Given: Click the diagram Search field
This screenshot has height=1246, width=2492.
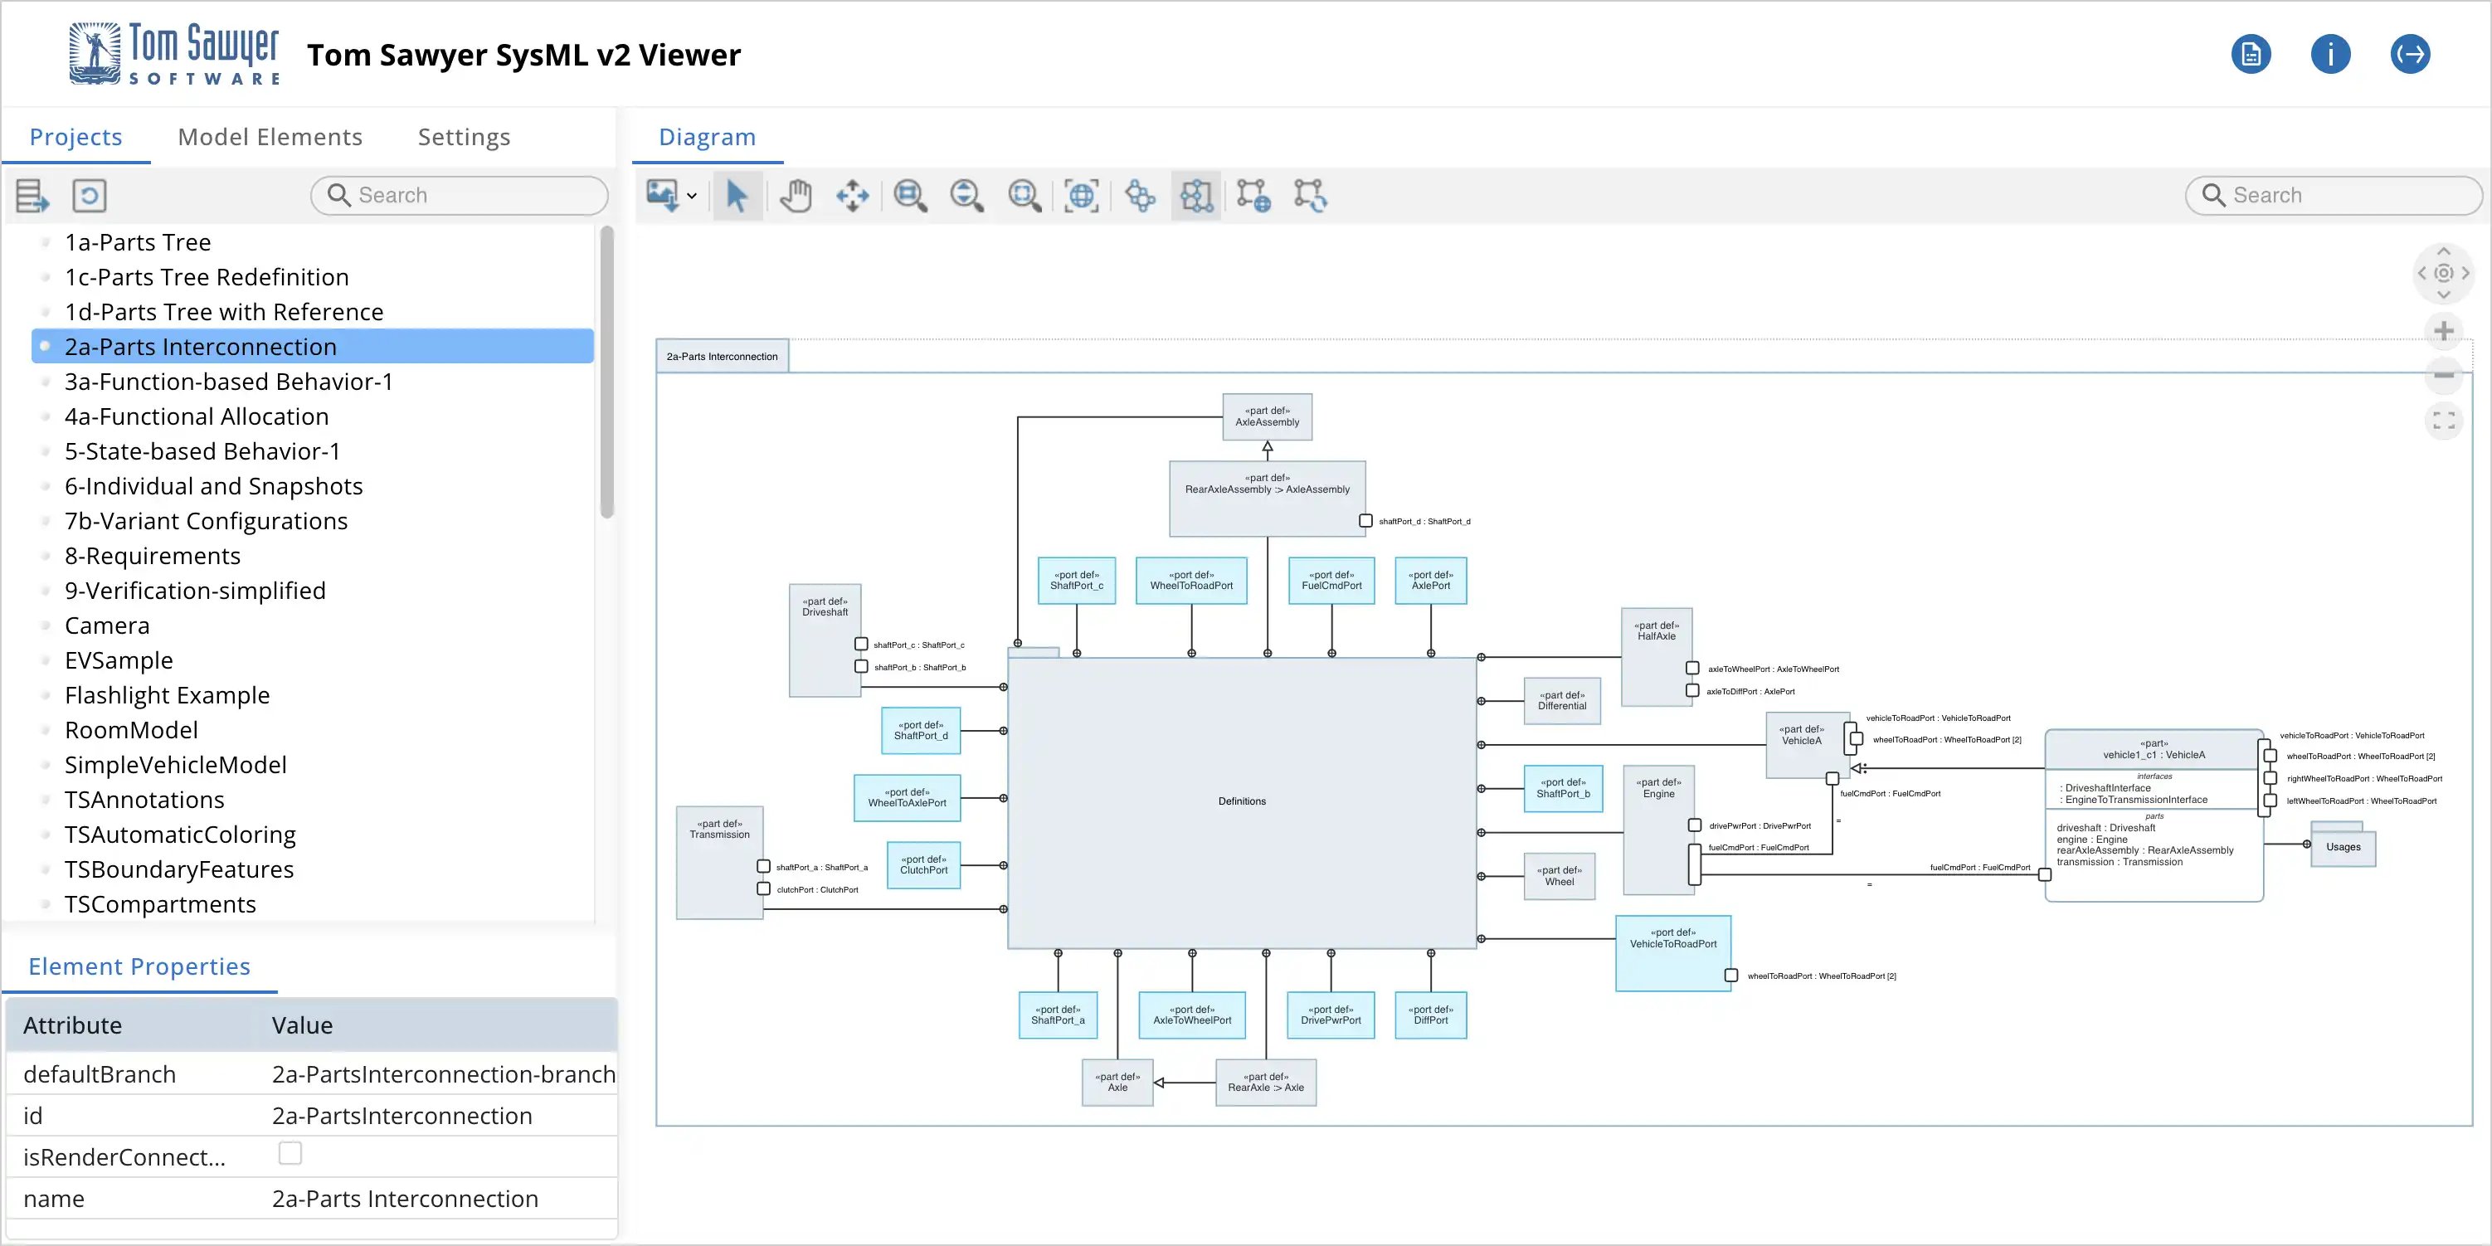Looking at the screenshot, I should [2334, 196].
